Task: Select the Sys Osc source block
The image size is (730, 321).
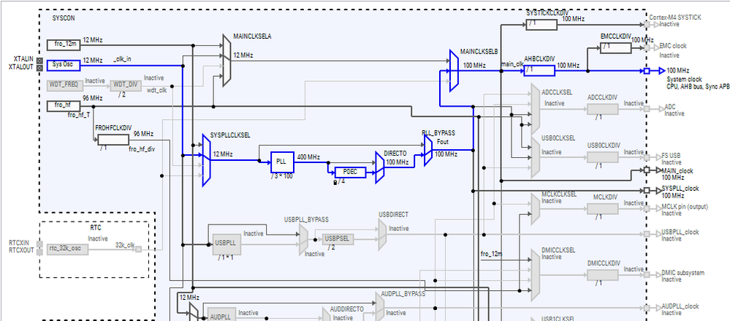Action: tap(64, 66)
